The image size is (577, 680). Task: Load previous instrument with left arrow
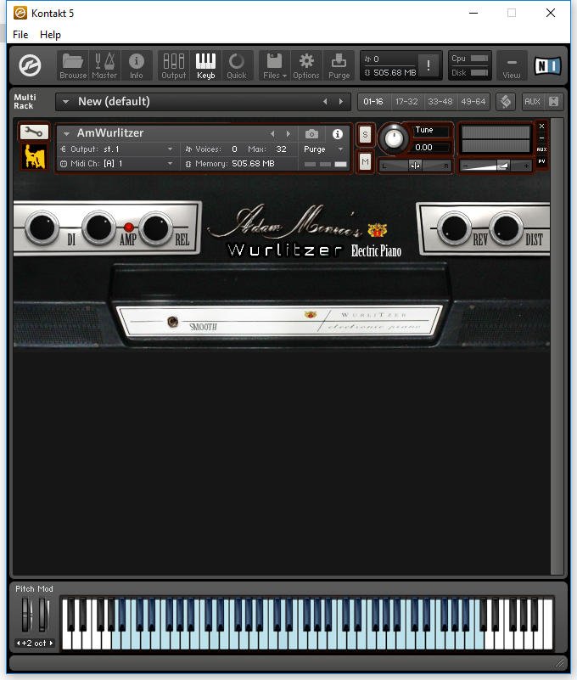(272, 134)
